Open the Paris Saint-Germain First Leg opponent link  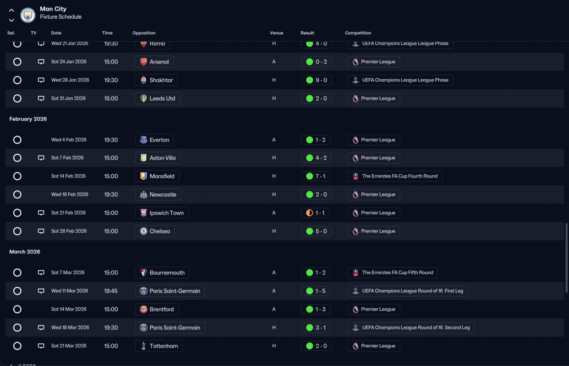pyautogui.click(x=170, y=291)
